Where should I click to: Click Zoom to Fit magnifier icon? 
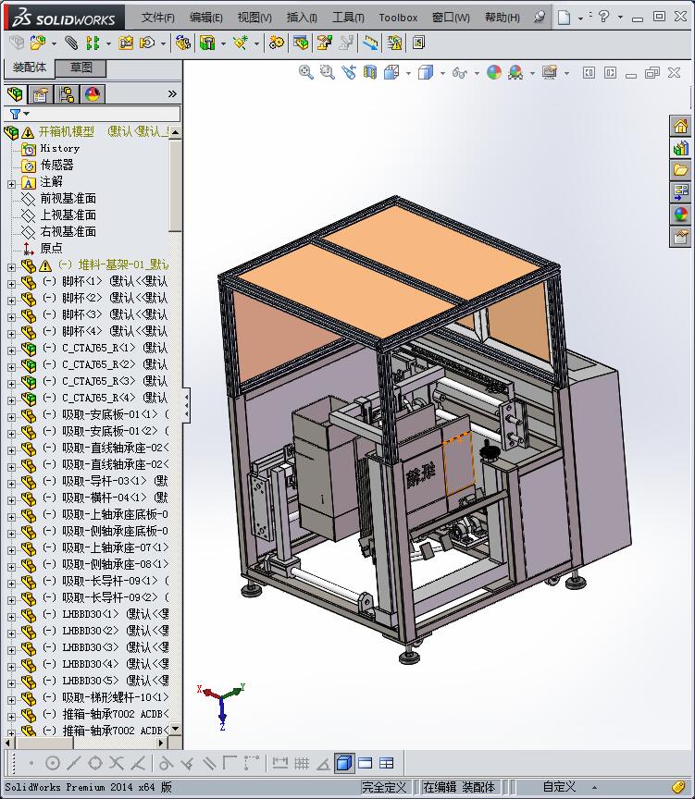(306, 72)
